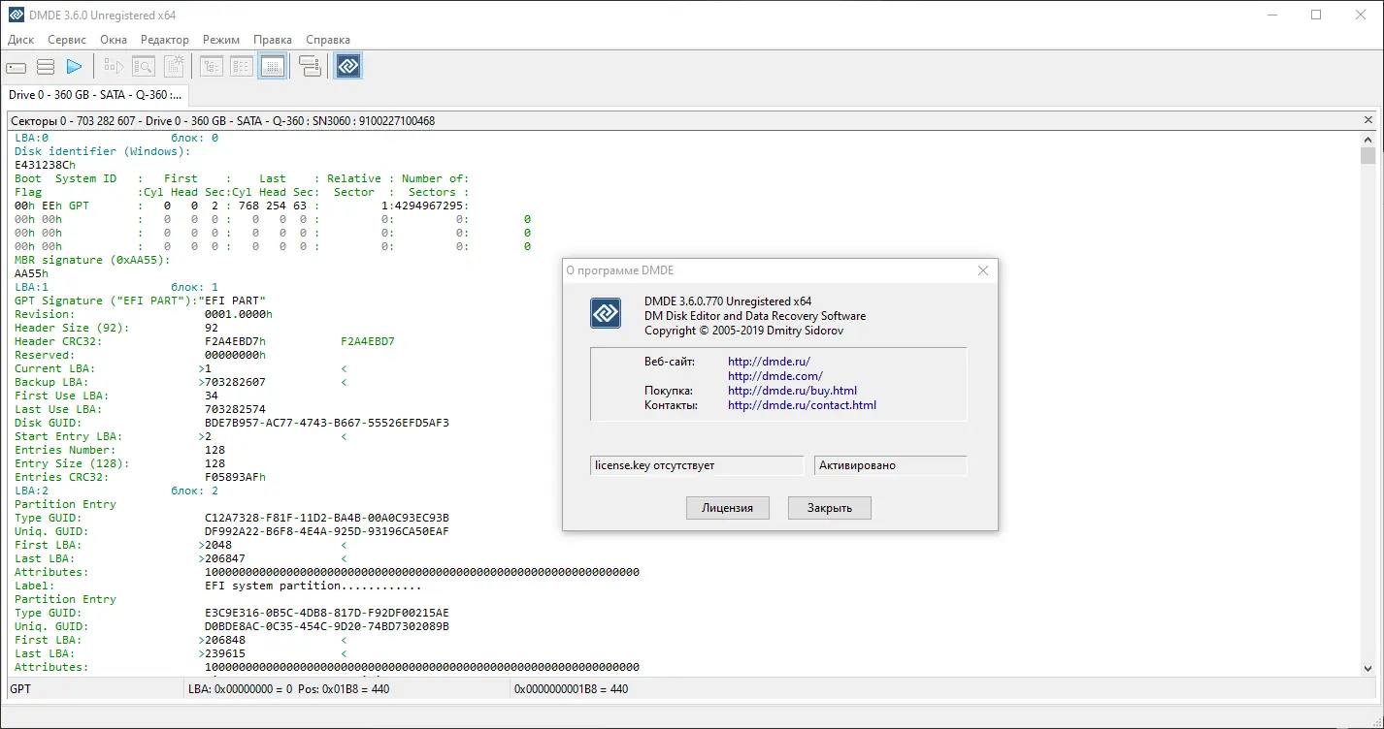The height and width of the screenshot is (729, 1384).
Task: Click the scrollbar up arrow
Action: [1368, 139]
